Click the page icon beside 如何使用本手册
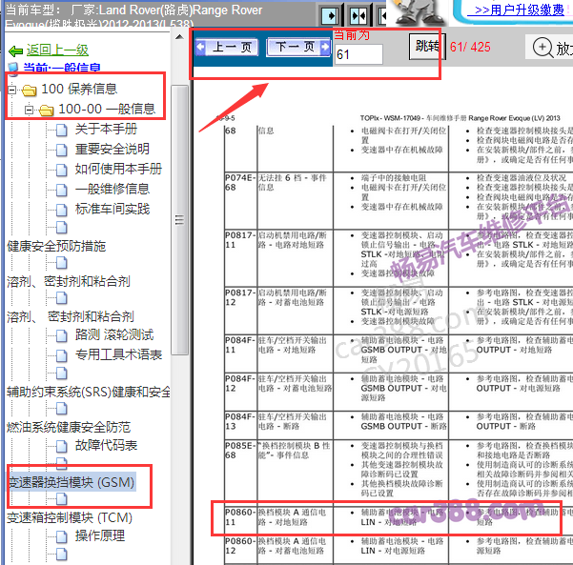573x565 pixels. (x=61, y=170)
